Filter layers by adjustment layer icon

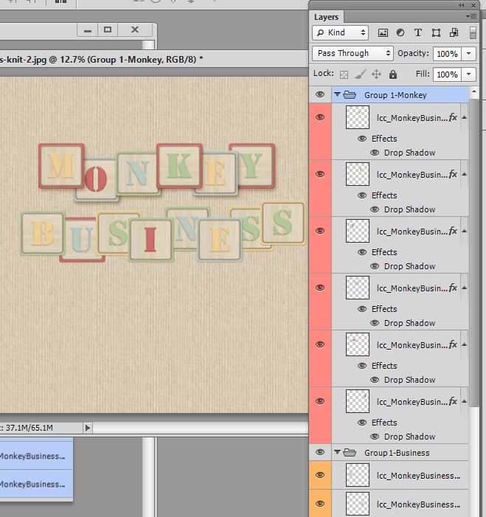click(400, 32)
